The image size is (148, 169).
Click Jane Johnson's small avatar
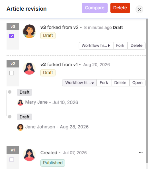[x=20, y=127]
